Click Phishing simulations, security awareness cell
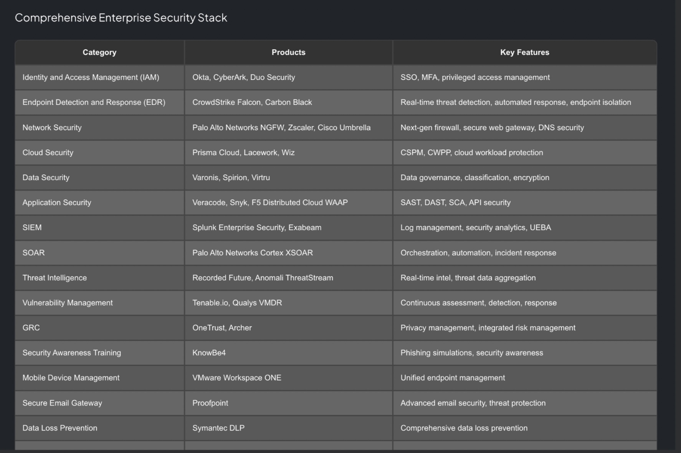 525,353
